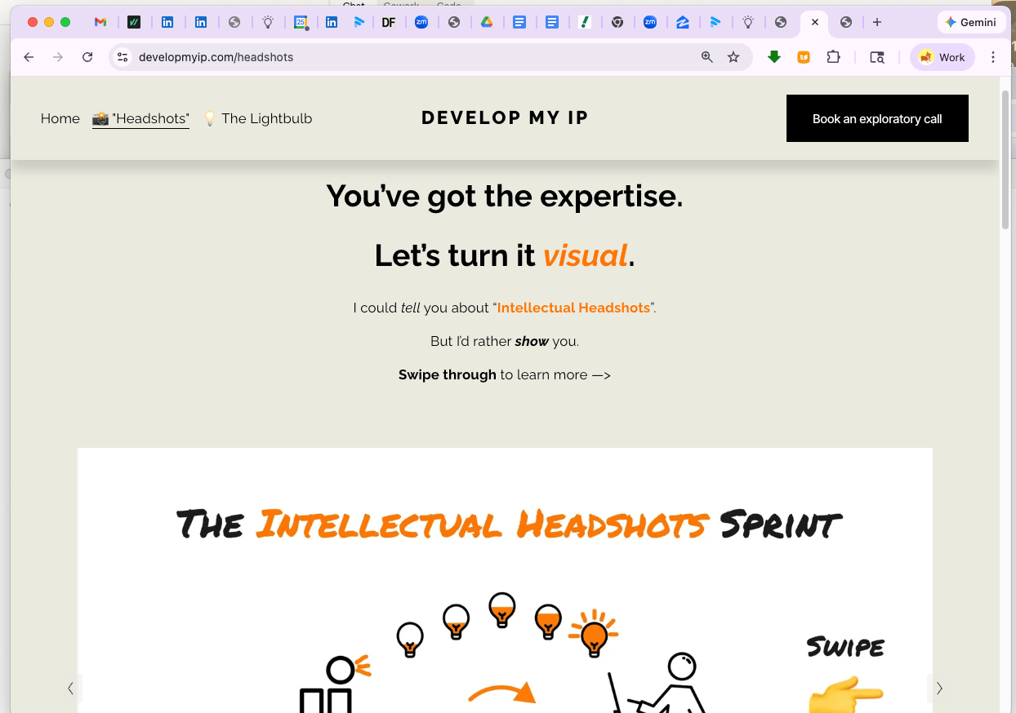
Task: Open the Gmail tab
Action: (x=100, y=23)
